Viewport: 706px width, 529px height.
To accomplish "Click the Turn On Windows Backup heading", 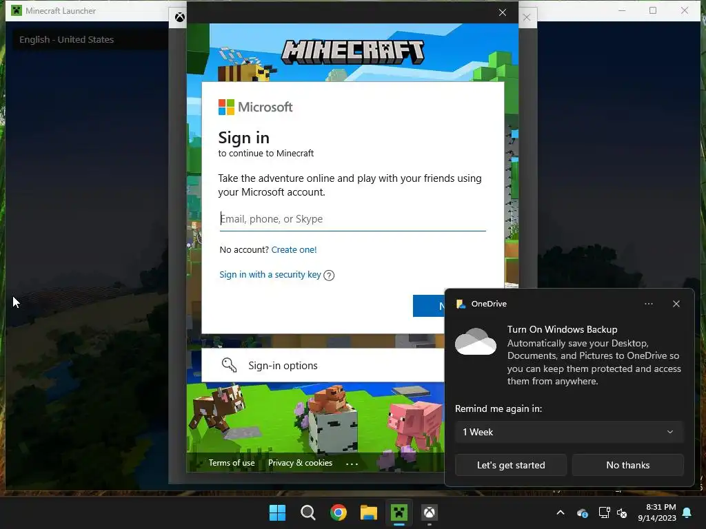I will coord(563,329).
